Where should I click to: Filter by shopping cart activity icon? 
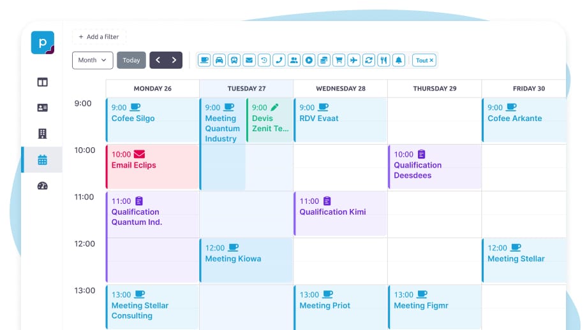pos(339,61)
